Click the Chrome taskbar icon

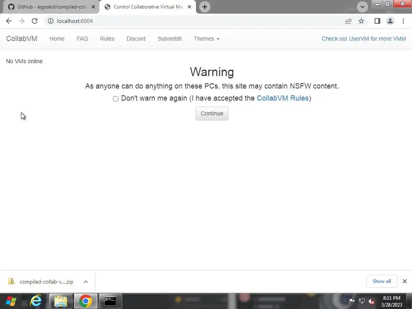85,301
